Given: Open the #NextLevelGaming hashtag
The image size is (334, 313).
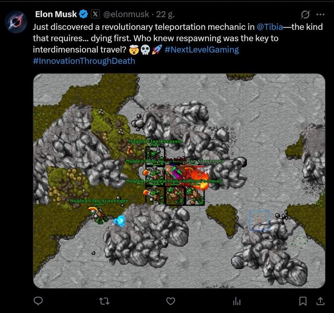Looking at the screenshot, I should point(202,50).
